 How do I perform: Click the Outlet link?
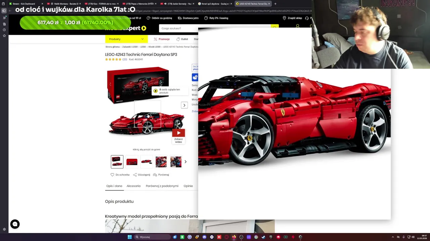182,39
